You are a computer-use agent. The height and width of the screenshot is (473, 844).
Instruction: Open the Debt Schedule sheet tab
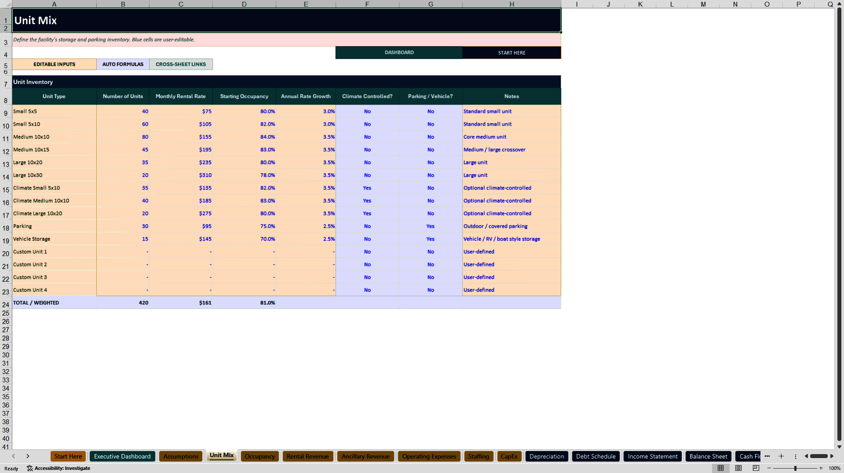(596, 456)
